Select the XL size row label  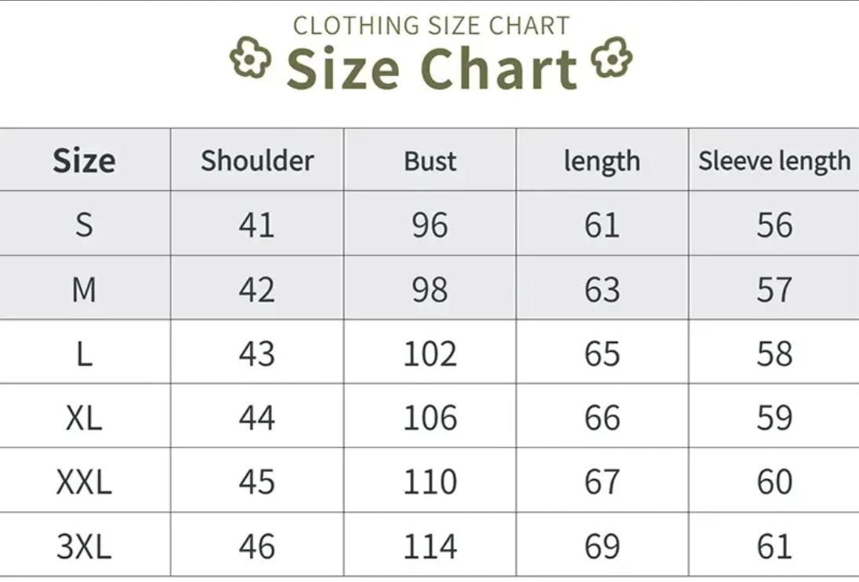[x=84, y=418]
